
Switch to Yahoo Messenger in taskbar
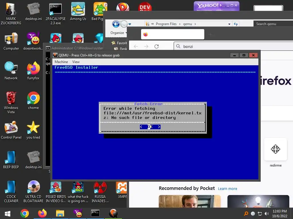point(78,213)
